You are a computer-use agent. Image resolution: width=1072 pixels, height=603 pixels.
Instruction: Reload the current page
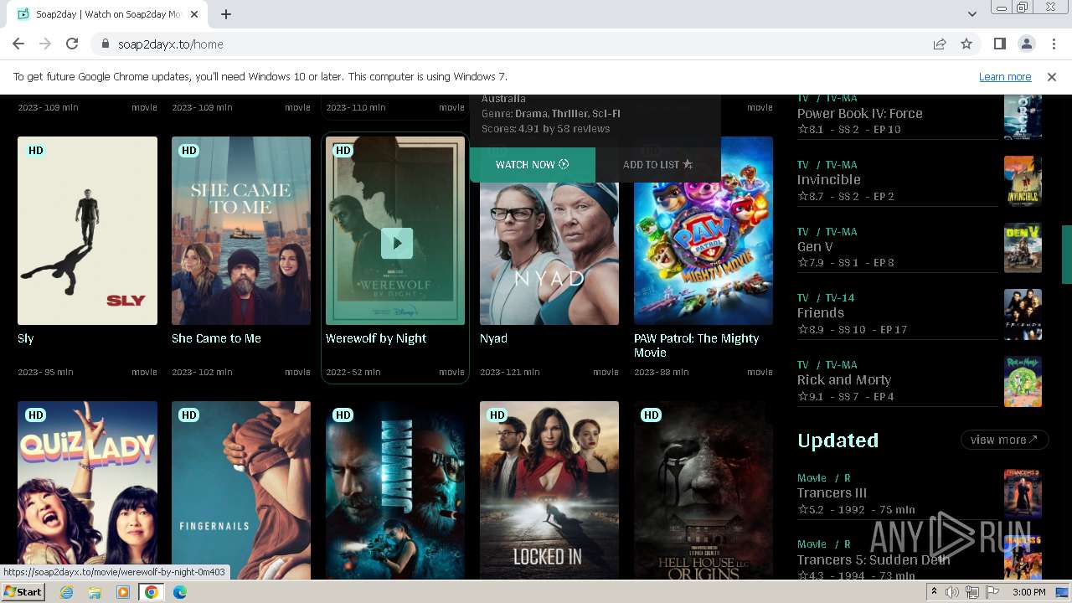pos(72,44)
